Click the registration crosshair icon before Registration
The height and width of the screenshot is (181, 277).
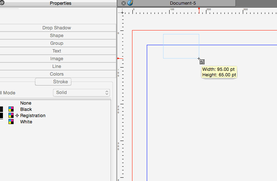point(17,116)
